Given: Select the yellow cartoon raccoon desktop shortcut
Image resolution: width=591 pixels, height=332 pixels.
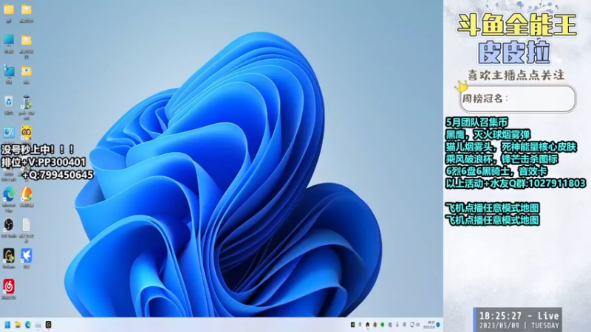Looking at the screenshot, I should pyautogui.click(x=27, y=133).
